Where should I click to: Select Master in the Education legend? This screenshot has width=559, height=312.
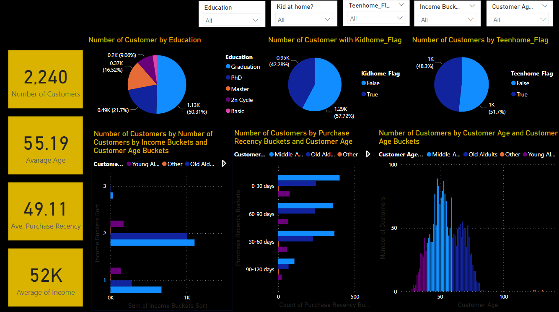[x=237, y=89]
